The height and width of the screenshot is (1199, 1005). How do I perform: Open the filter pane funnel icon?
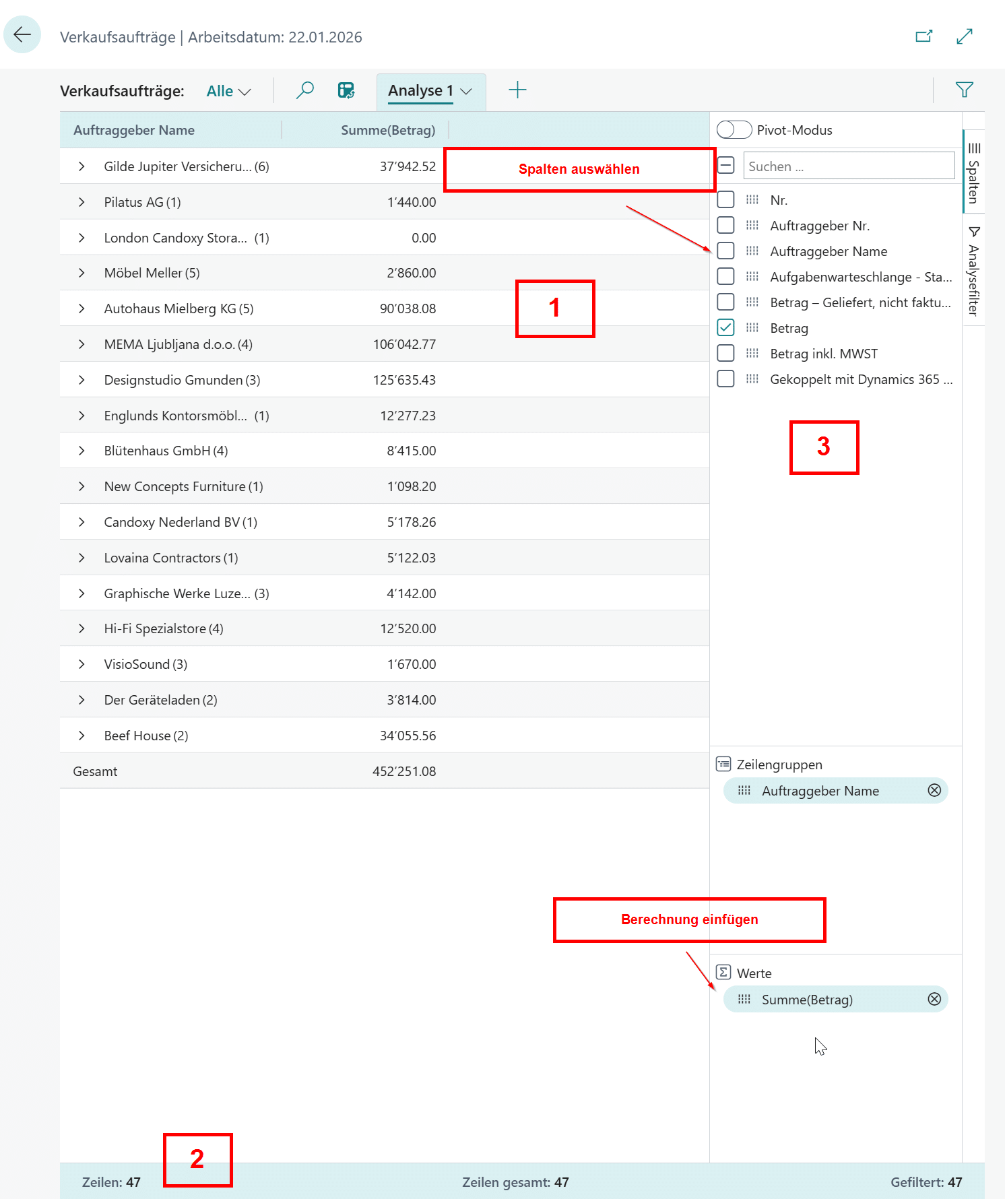pos(964,90)
